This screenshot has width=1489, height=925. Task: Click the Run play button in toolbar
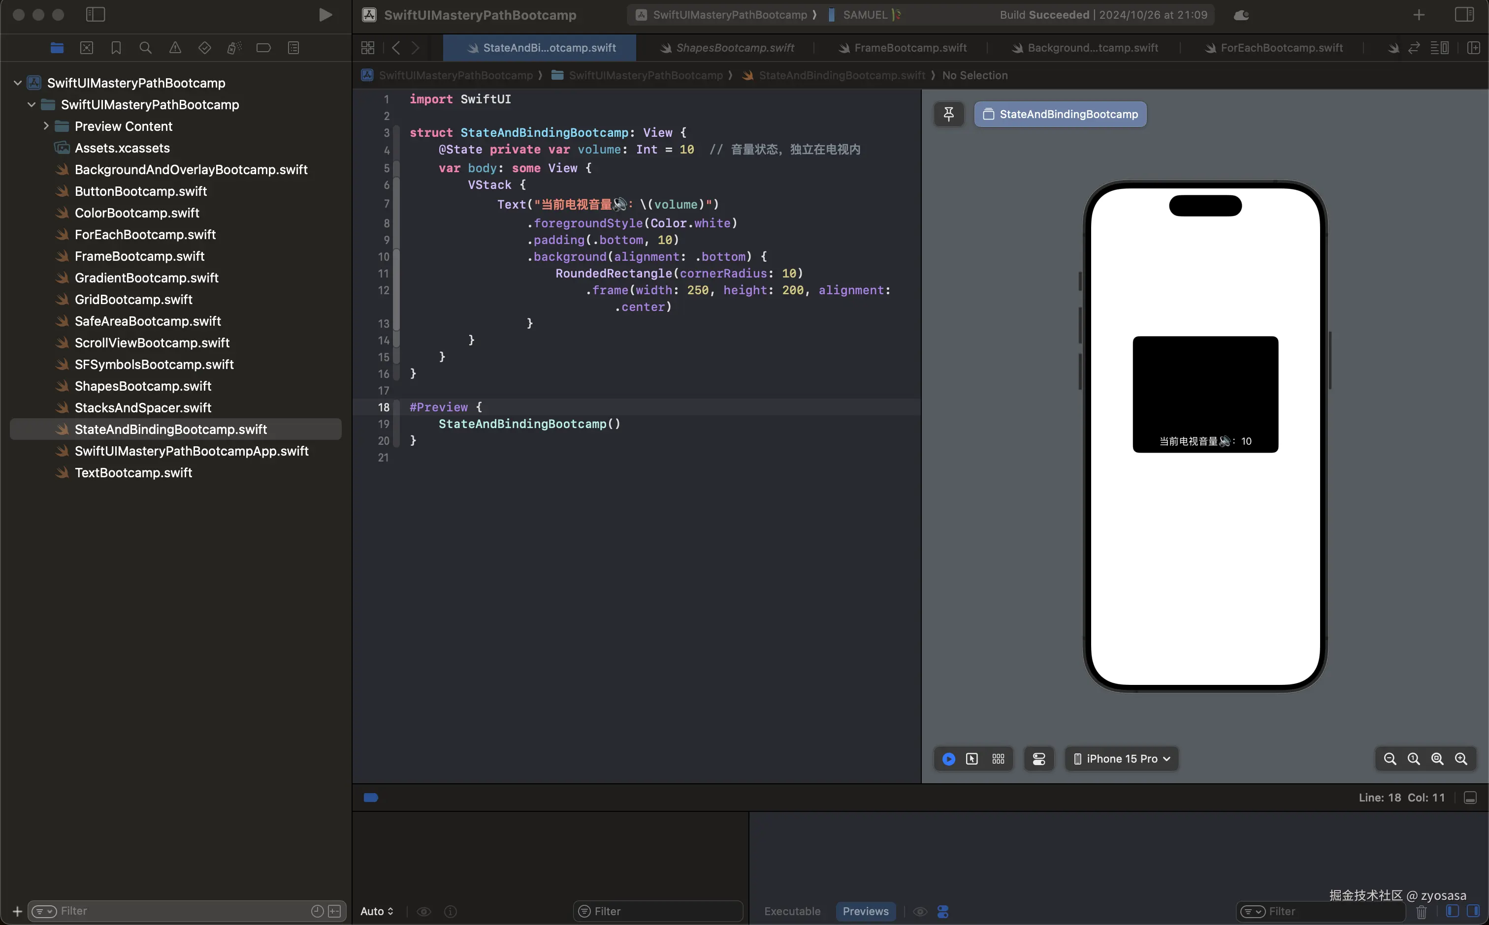(x=325, y=15)
